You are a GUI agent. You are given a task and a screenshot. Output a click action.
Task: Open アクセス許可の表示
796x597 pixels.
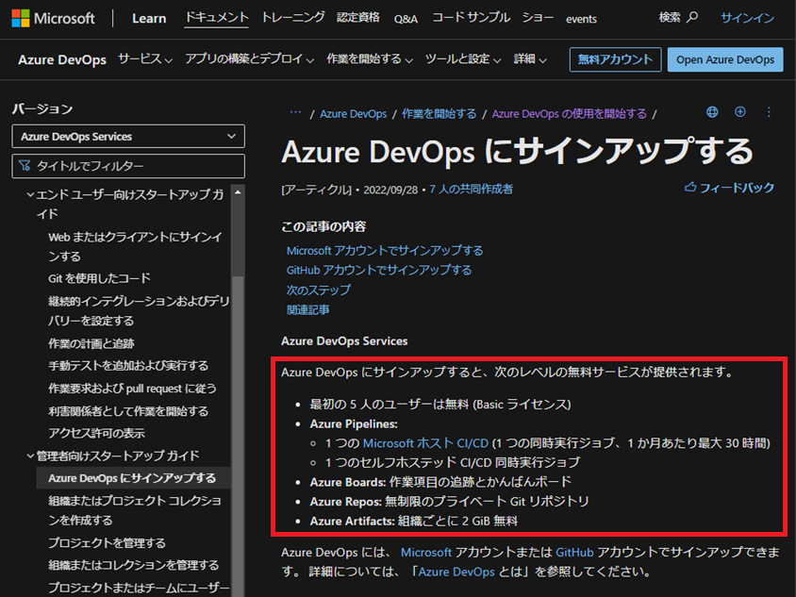pyautogui.click(x=96, y=433)
